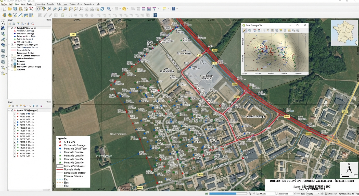Open dropdown arrow next to Help icon
Screen dimensions: 359x196
(x=177, y=9)
